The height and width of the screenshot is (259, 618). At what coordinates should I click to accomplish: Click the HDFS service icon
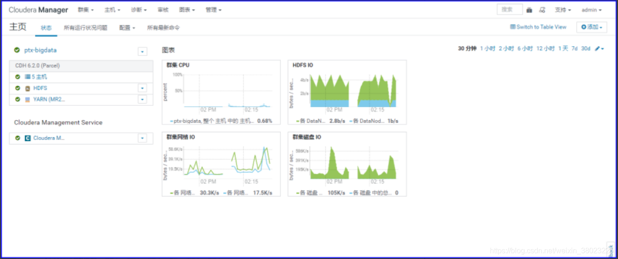[x=27, y=88]
